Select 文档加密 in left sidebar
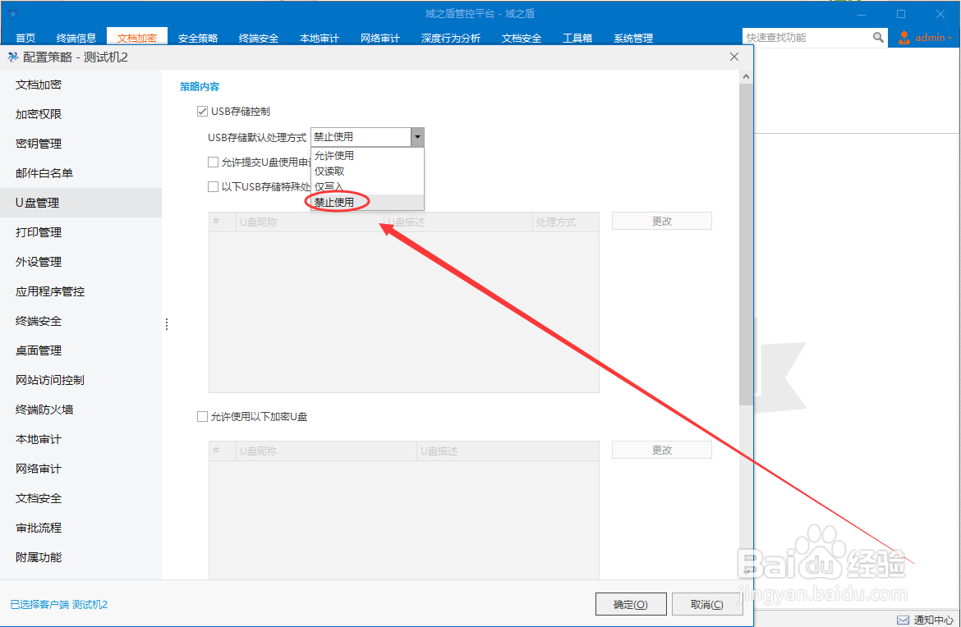This screenshot has height=627, width=961. tap(80, 85)
